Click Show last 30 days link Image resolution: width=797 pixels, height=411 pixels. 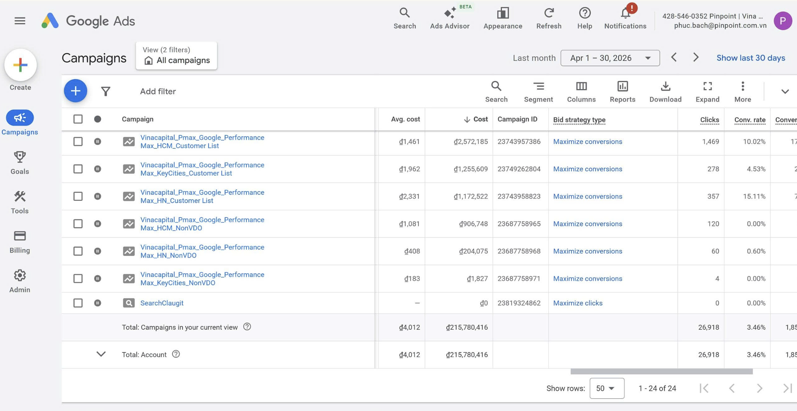point(751,58)
